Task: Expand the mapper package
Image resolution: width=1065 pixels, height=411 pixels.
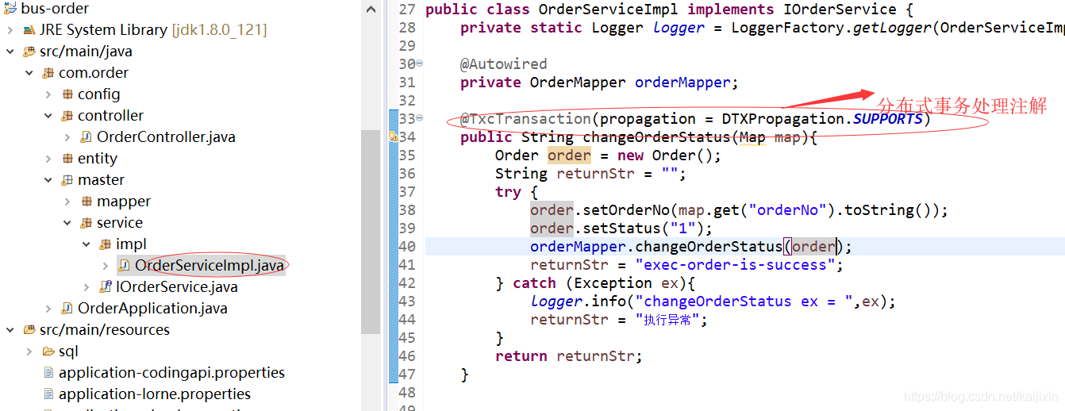Action: point(67,202)
